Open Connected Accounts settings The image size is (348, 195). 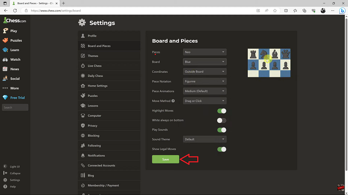click(109, 165)
